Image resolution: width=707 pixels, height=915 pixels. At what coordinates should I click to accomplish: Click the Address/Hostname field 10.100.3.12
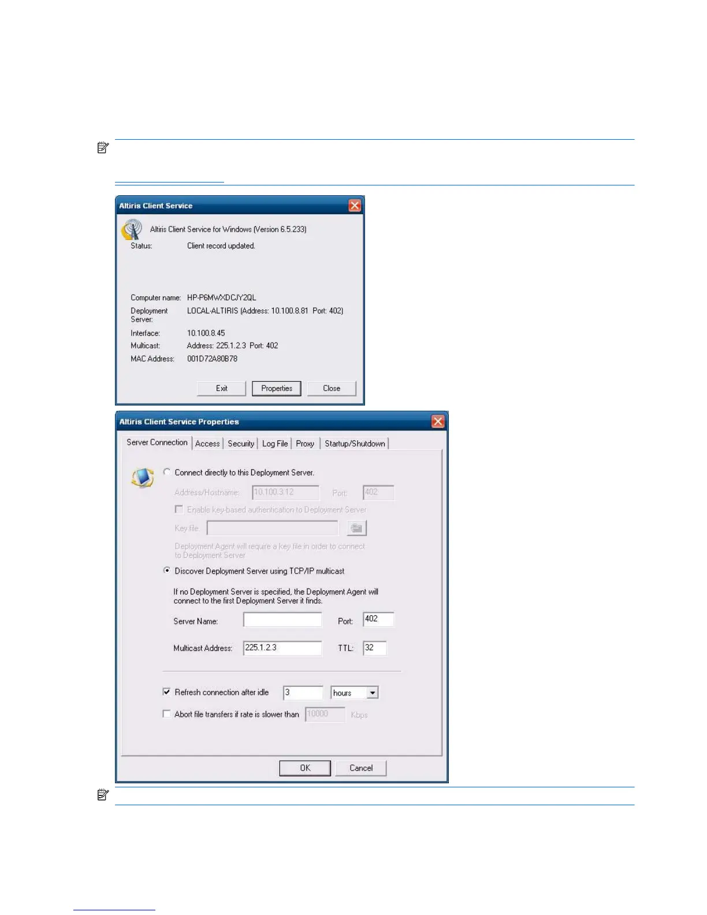(286, 493)
